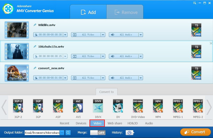The height and width of the screenshot is (138, 213).
Task: Click the Adoreshare app logo
Action: [8, 9]
